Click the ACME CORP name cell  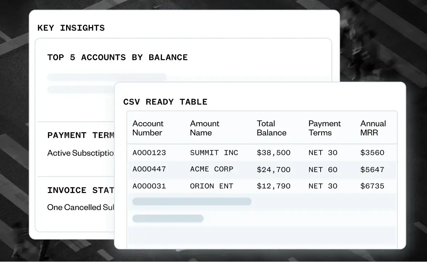[x=211, y=169]
